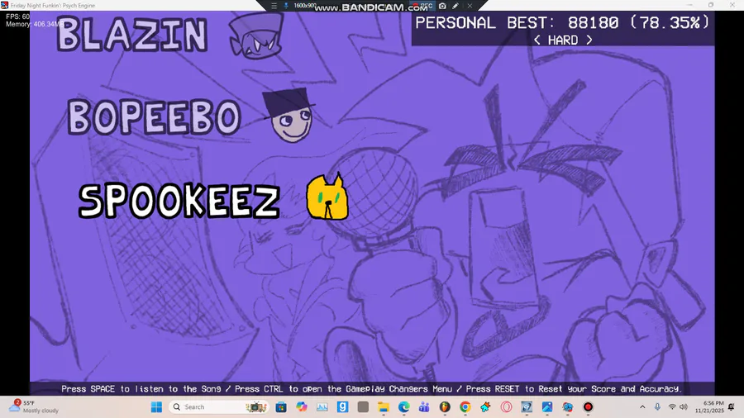The width and height of the screenshot is (744, 418).
Task: Open the Bandicam pencil drawing tool
Action: pos(455,6)
